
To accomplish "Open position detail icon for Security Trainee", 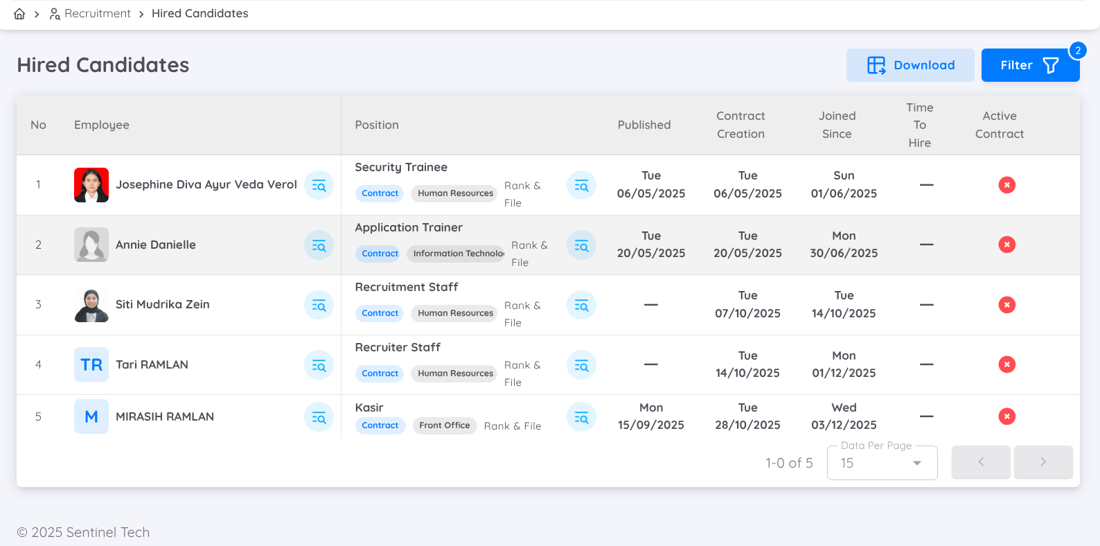I will click(581, 185).
